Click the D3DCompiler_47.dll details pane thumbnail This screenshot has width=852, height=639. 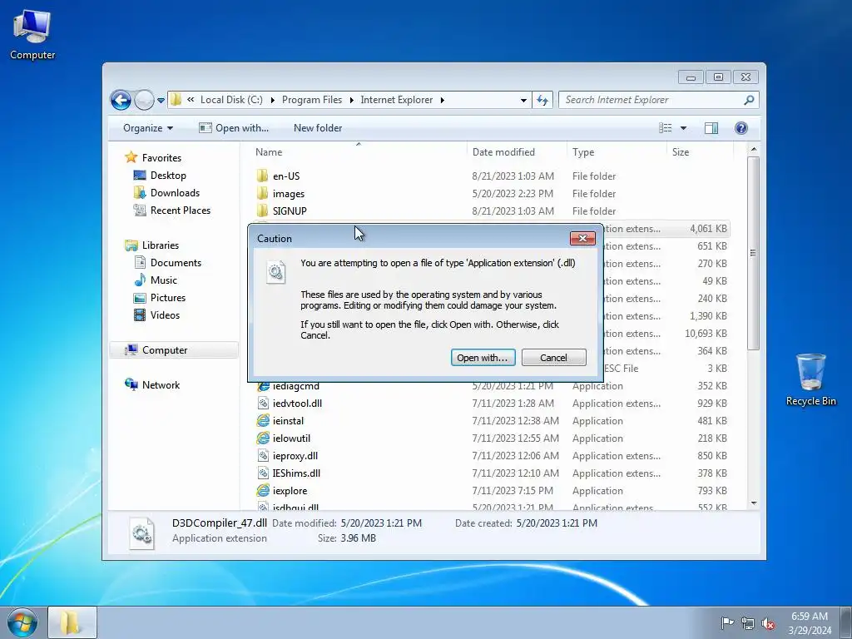[x=141, y=533]
